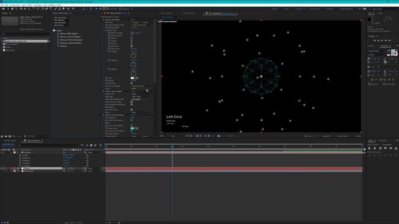Open the Light Type Point Lights dropdown
The width and height of the screenshot is (399, 224).
141,96
